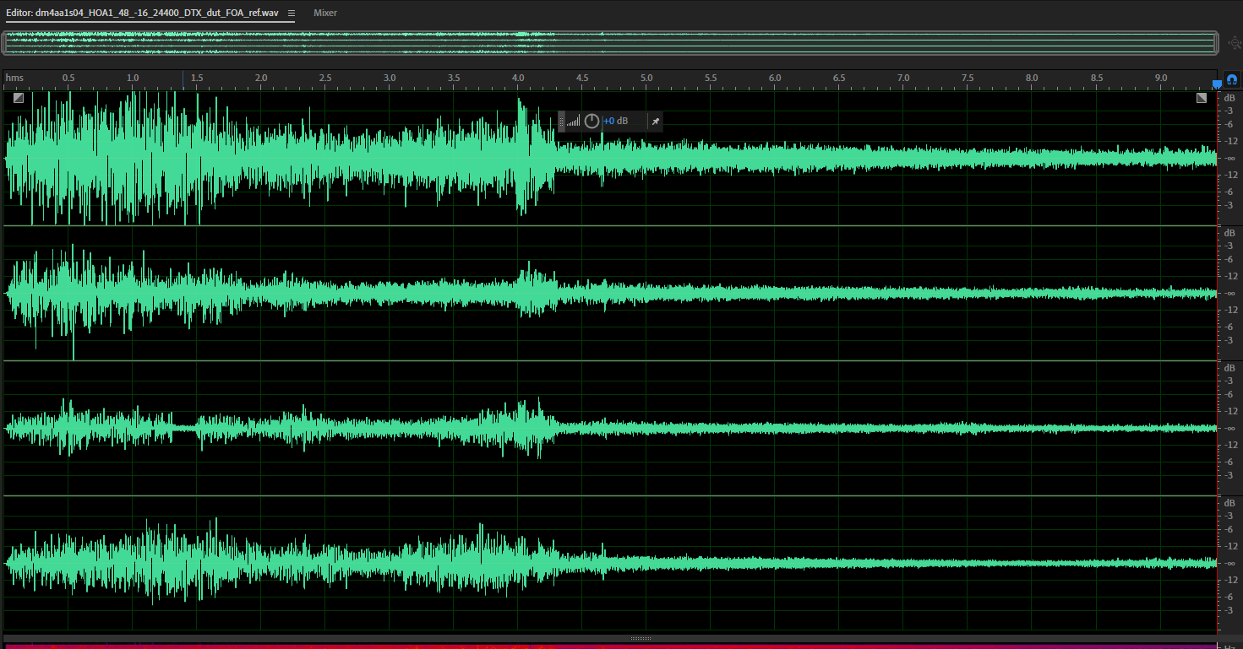Switch to the Mixer tab
This screenshot has height=649, width=1243.
[325, 14]
